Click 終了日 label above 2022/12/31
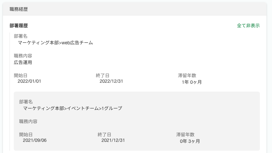Screen dimensions: 272x153 click(102, 76)
